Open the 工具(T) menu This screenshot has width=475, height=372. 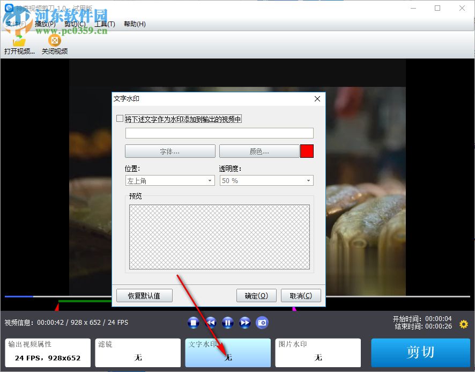click(x=105, y=24)
